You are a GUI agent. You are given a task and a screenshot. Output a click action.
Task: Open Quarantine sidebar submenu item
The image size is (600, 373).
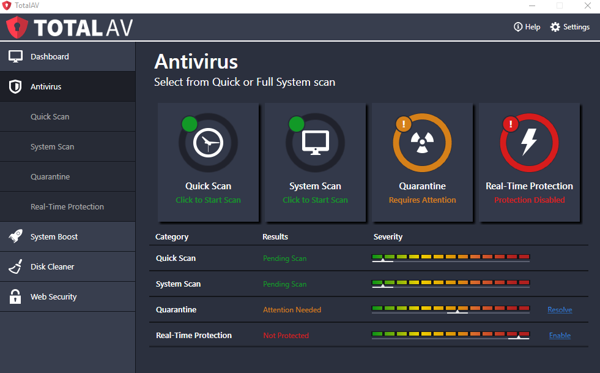tap(68, 177)
